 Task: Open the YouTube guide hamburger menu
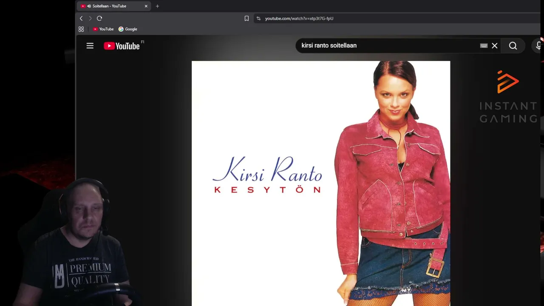click(90, 45)
